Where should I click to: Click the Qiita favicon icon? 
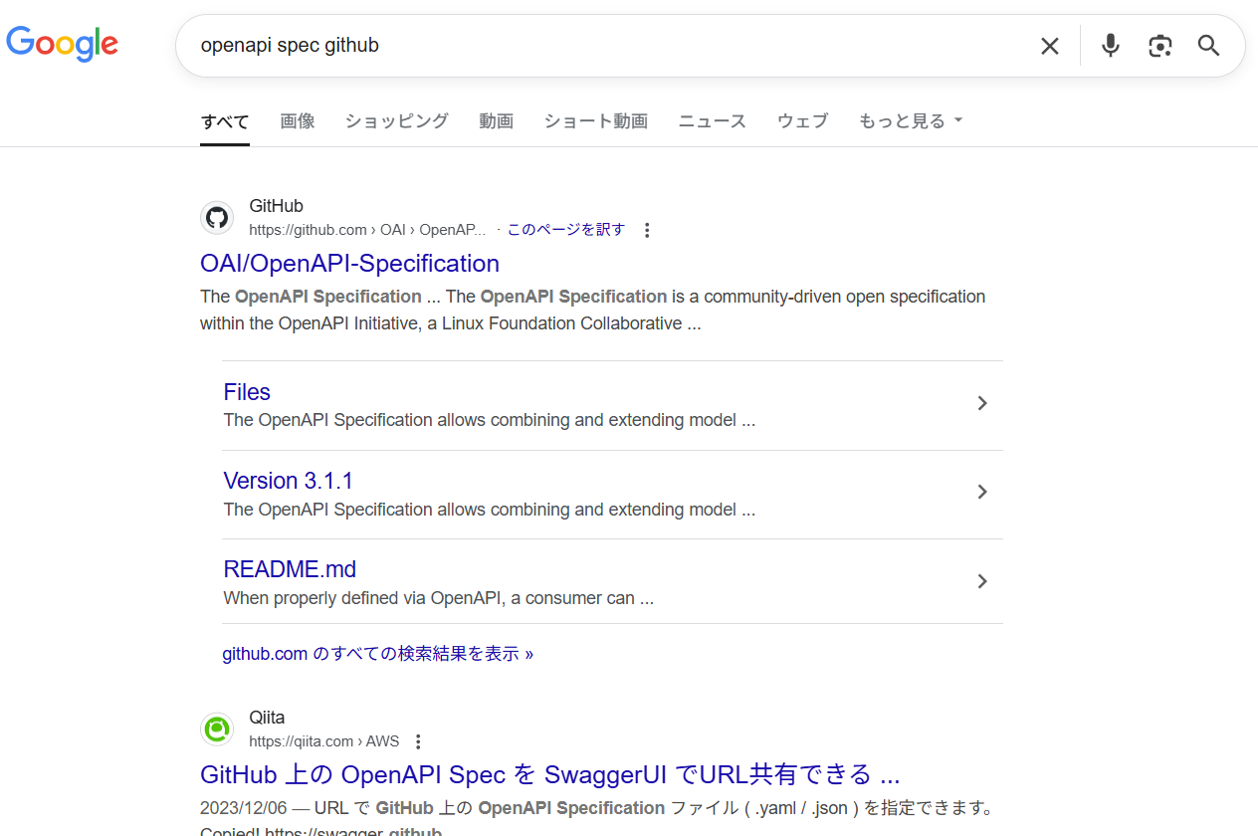coord(217,730)
